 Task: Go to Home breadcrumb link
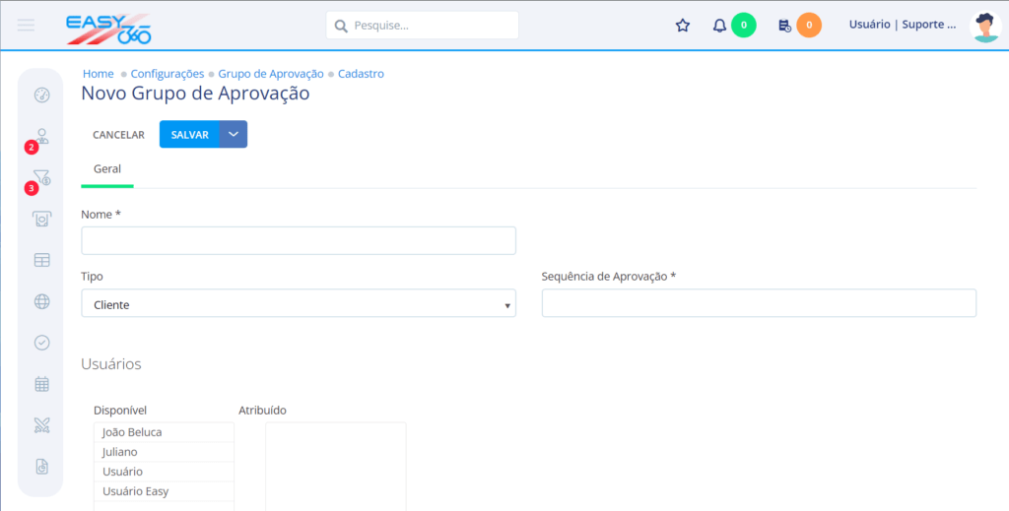(x=99, y=74)
